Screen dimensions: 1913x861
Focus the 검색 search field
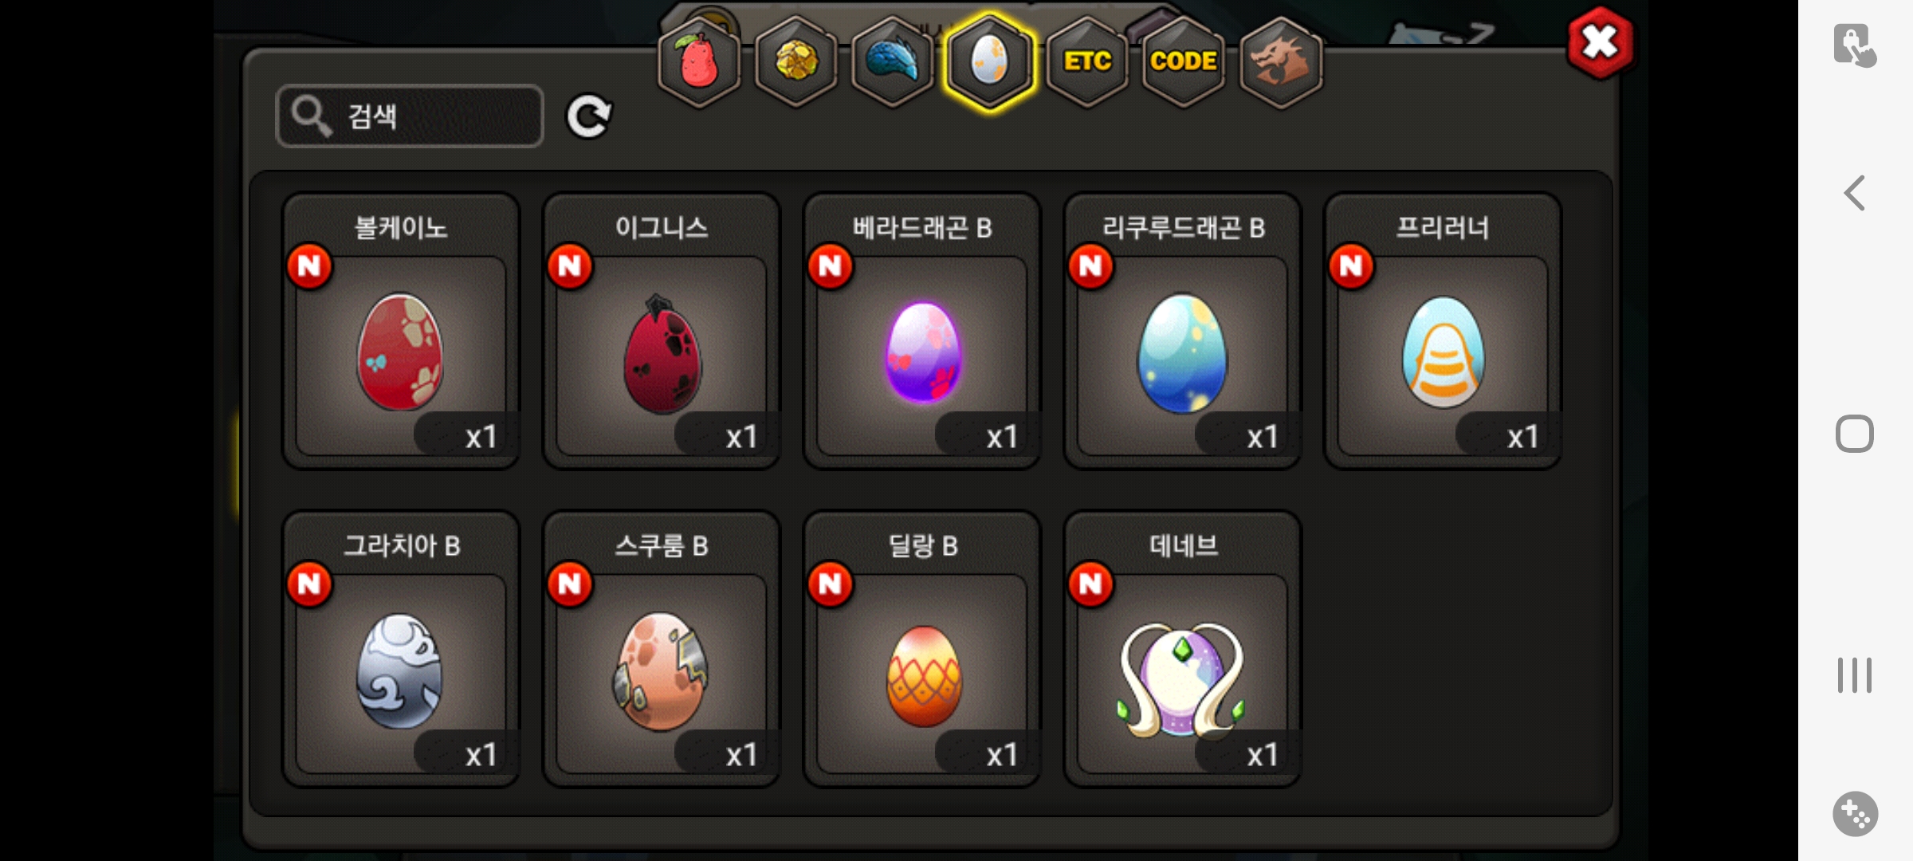(x=410, y=116)
